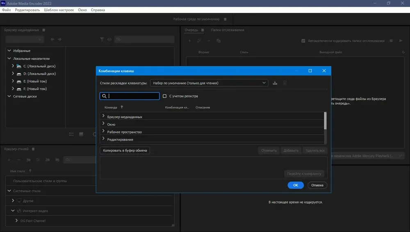Click the shortcut search input field

click(130, 96)
